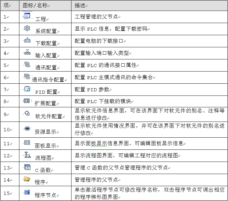Click the 面板显示 panel icon

(27, 142)
